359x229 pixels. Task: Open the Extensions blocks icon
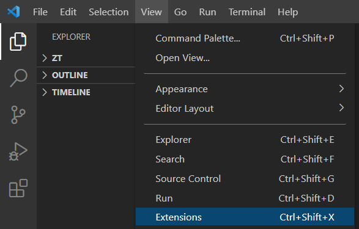coord(18,188)
